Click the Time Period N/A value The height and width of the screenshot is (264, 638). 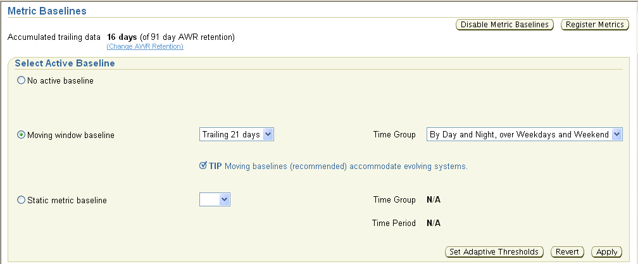coord(434,223)
